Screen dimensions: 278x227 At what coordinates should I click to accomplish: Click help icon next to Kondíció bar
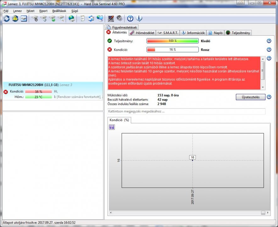tap(269, 49)
